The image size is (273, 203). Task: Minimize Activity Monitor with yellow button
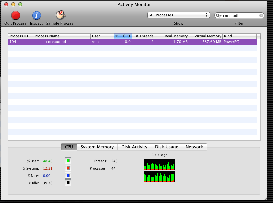[13, 4]
